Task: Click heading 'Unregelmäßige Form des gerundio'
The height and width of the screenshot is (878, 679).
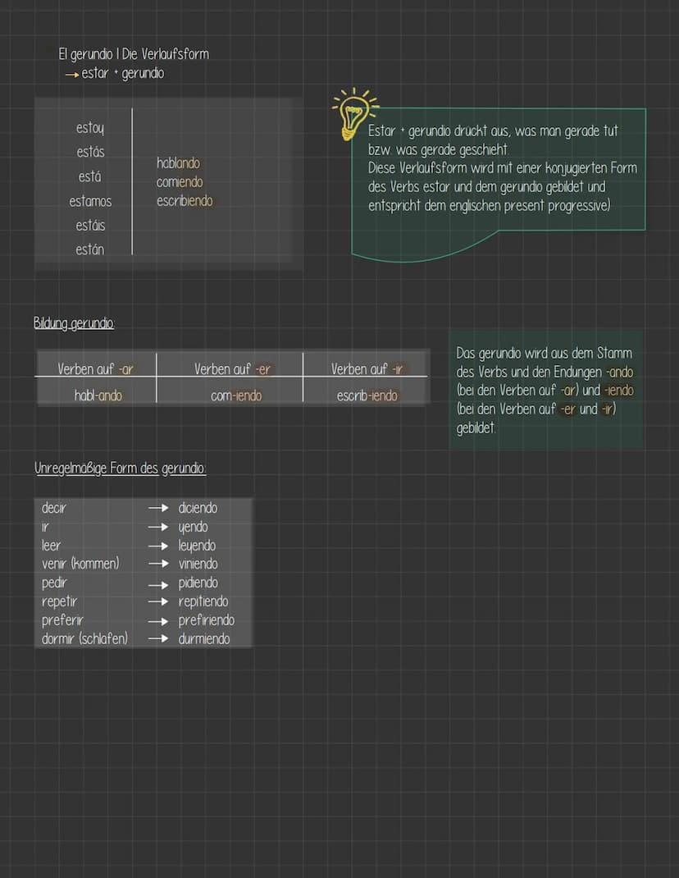Action: [121, 468]
